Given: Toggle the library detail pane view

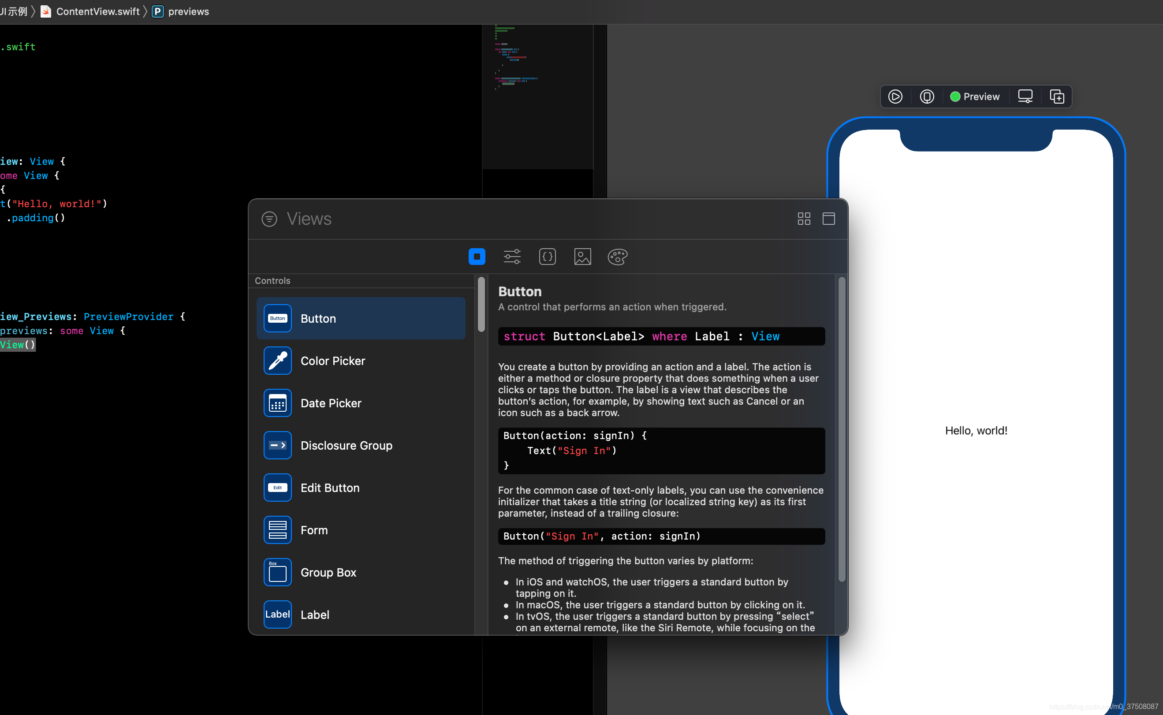Looking at the screenshot, I should click(x=829, y=219).
